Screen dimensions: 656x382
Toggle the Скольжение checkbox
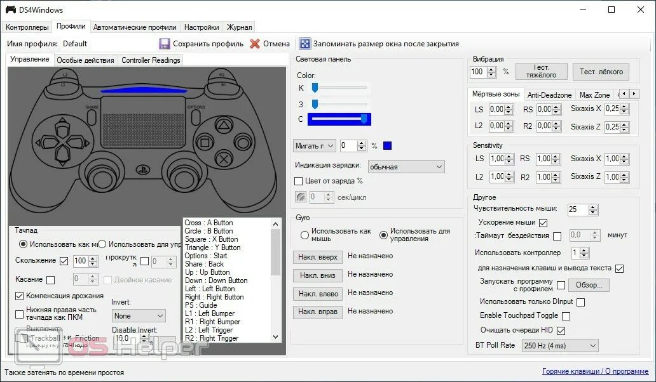point(64,261)
